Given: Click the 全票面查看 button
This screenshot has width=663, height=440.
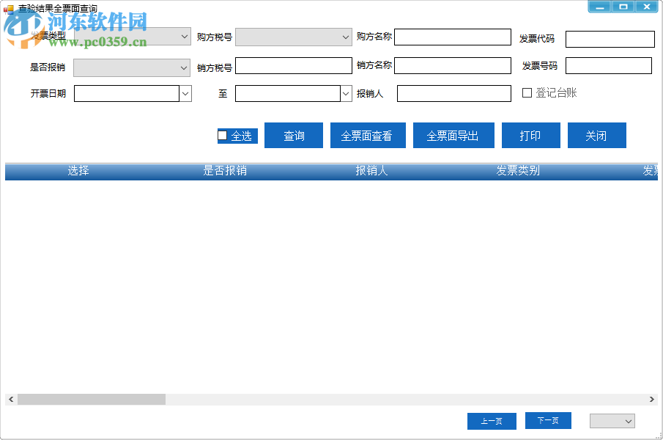Looking at the screenshot, I should 368,135.
